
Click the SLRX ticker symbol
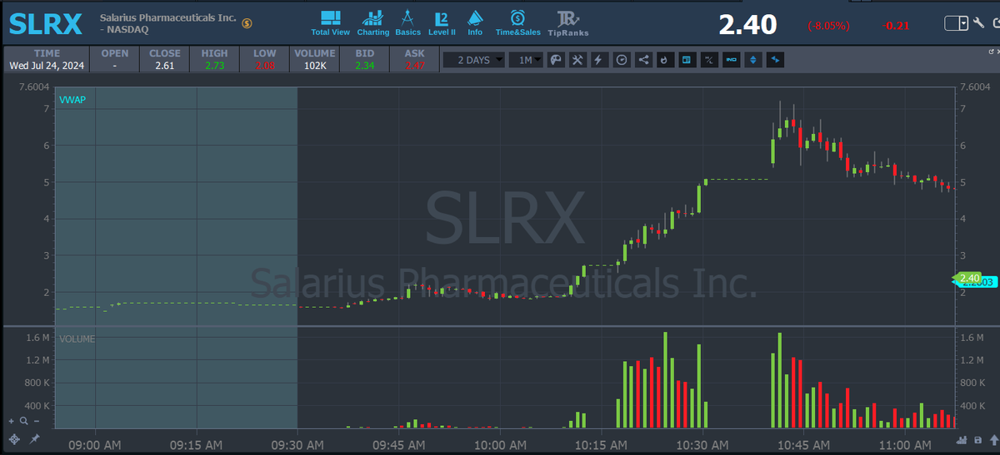click(46, 24)
